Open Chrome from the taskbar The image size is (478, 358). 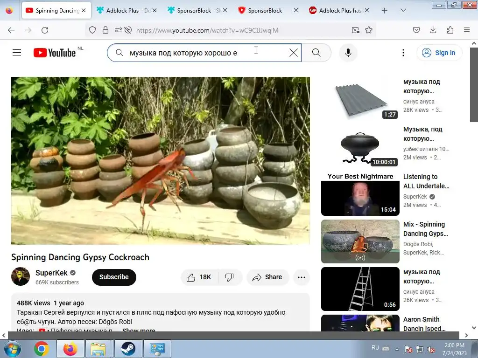(42, 349)
